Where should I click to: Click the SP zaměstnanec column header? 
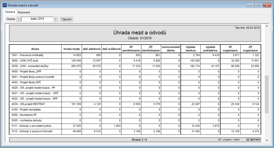[131, 49]
